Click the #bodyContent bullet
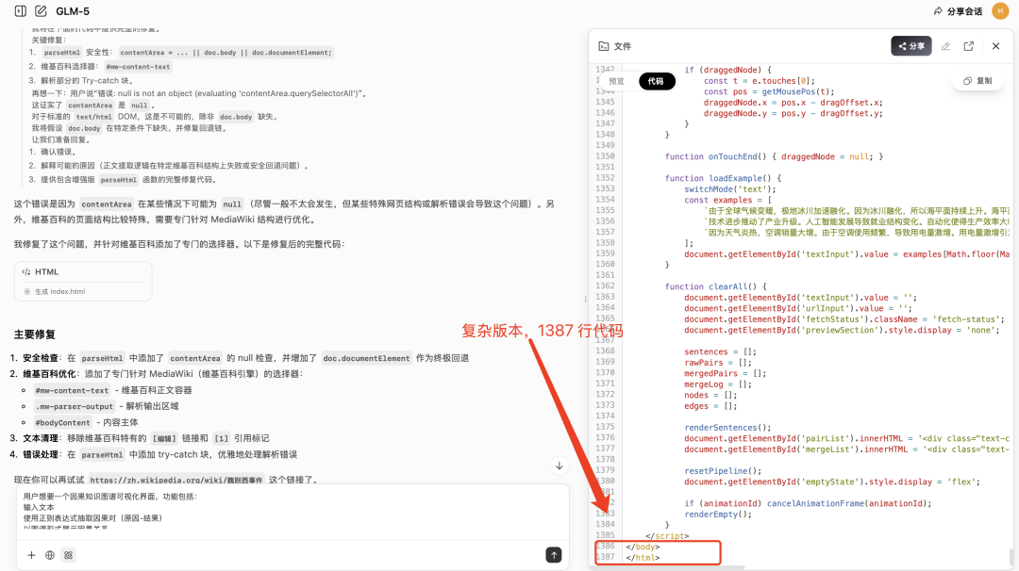 coord(86,422)
